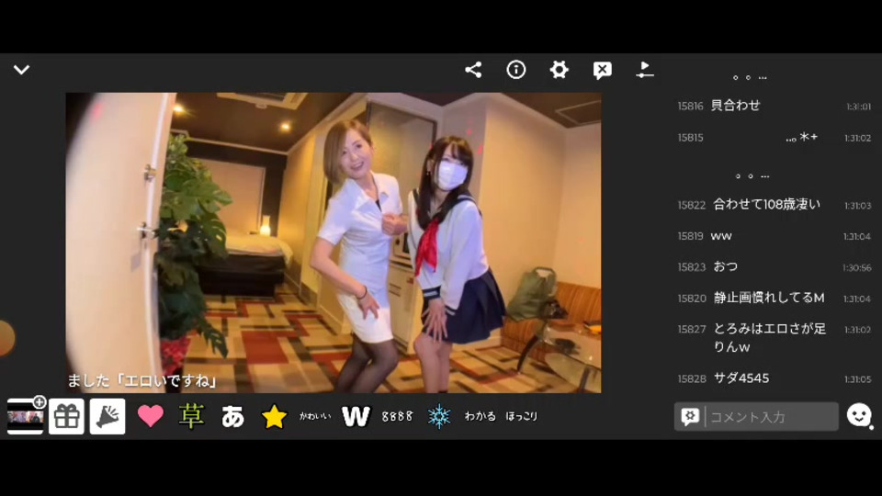The width and height of the screenshot is (882, 496).
Task: Open the share options icon
Action: (473, 70)
